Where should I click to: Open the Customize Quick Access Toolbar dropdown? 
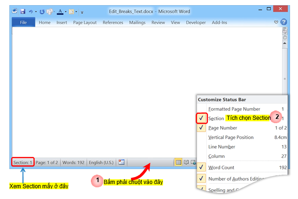pos(82,11)
